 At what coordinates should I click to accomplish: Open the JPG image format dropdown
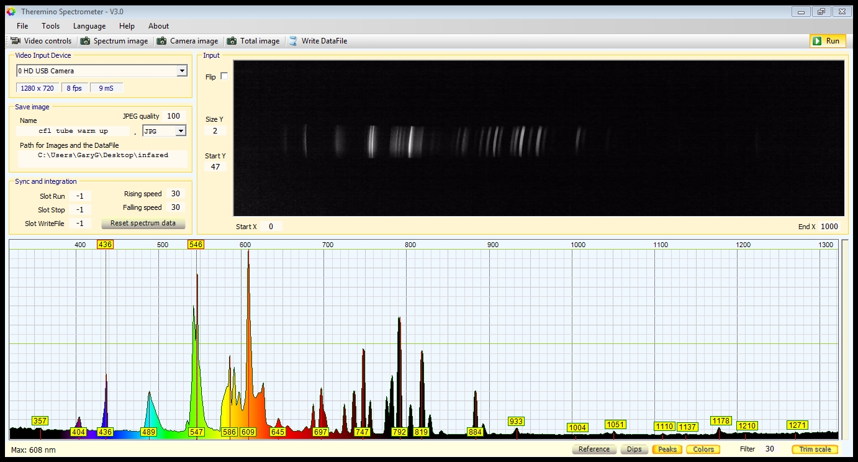[181, 131]
